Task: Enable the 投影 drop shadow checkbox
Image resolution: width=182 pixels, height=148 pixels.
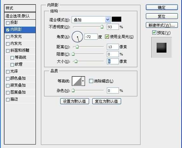Action: click(x=8, y=23)
